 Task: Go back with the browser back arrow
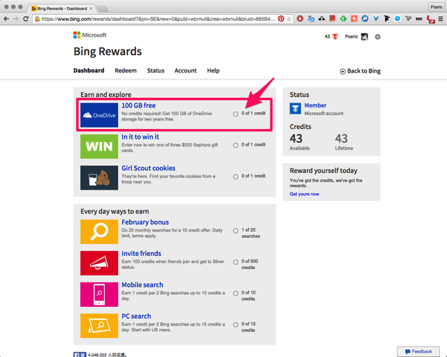6,19
